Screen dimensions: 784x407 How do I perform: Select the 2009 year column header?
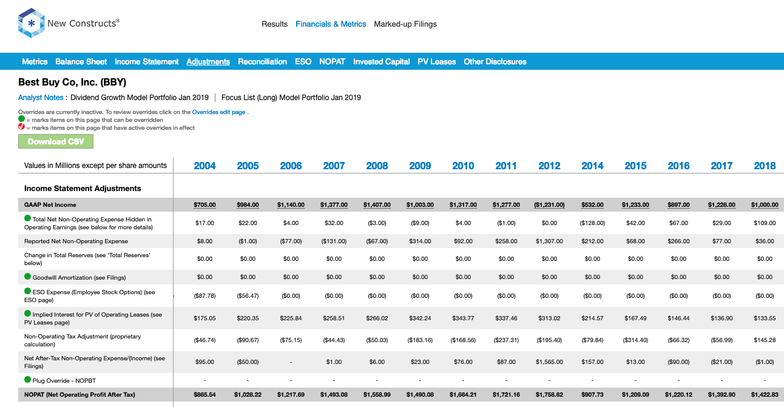[x=420, y=166]
